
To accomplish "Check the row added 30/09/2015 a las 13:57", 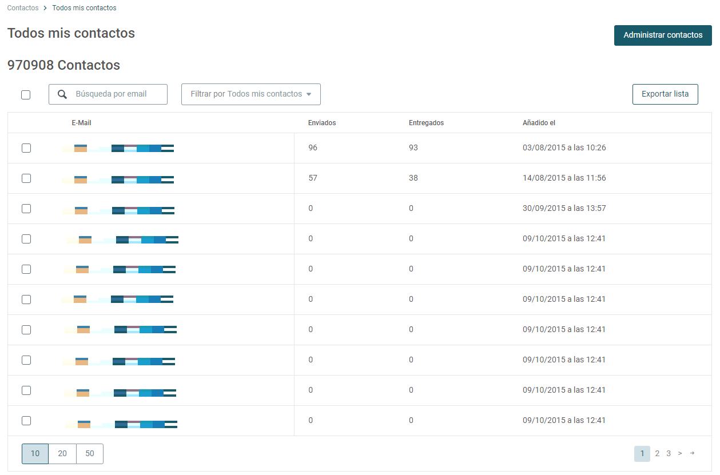I will (x=26, y=209).
